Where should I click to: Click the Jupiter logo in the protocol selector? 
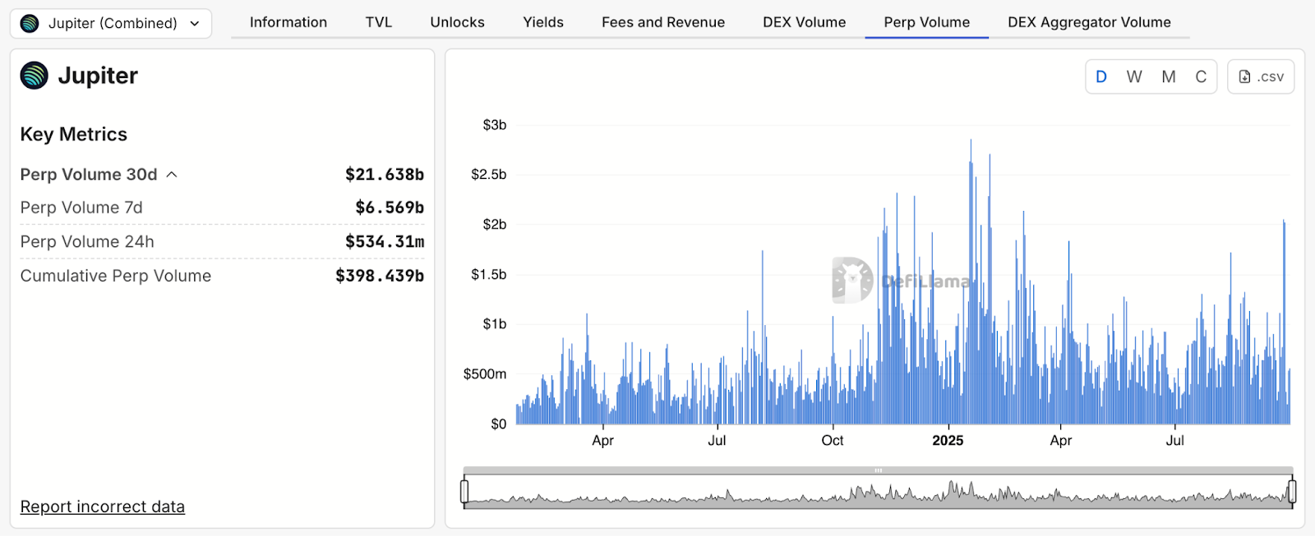click(x=30, y=23)
